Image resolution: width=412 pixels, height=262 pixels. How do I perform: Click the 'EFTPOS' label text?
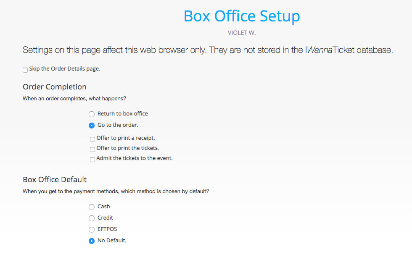(x=107, y=229)
